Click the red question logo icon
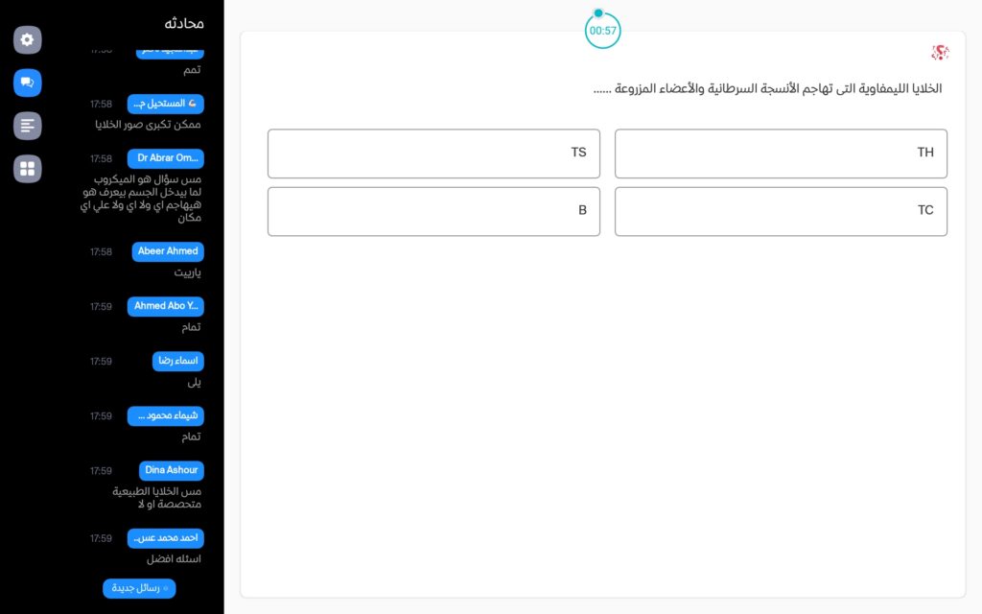The image size is (982, 614). pos(940,53)
